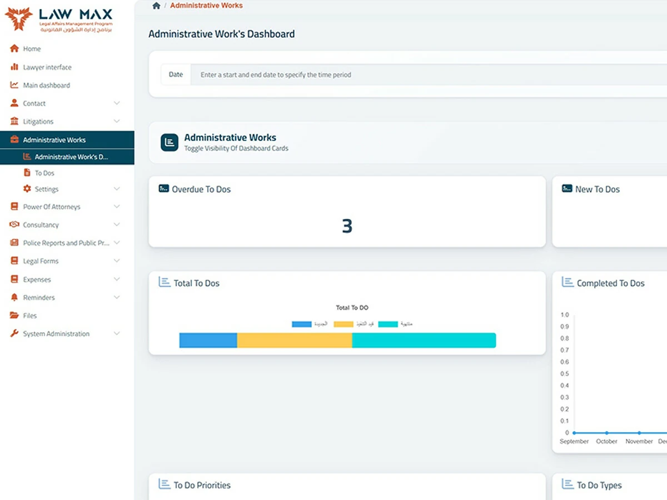This screenshot has height=500, width=667.
Task: Click the Completed To Dos chart icon
Action: pyautogui.click(x=568, y=282)
